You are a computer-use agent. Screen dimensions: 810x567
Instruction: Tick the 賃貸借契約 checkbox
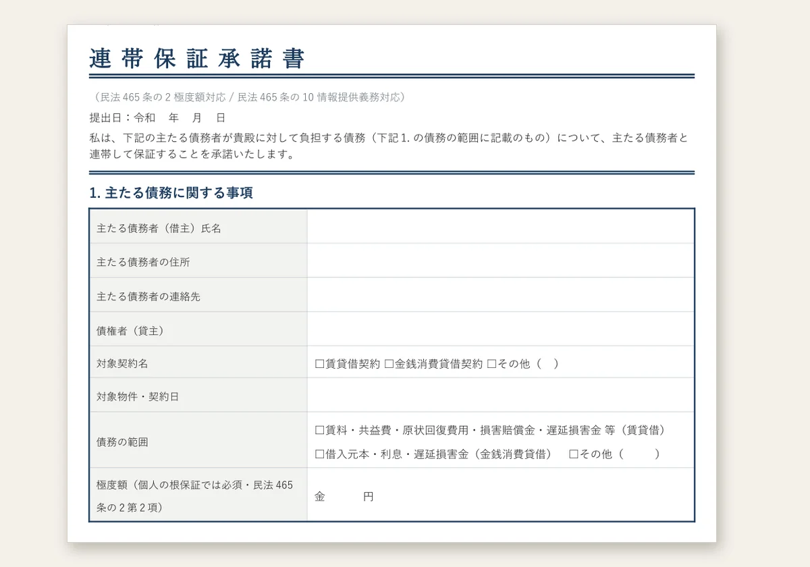pos(320,364)
